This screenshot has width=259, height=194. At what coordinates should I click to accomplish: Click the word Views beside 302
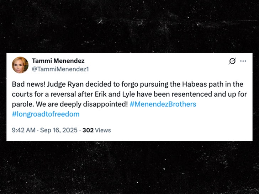[x=103, y=130]
